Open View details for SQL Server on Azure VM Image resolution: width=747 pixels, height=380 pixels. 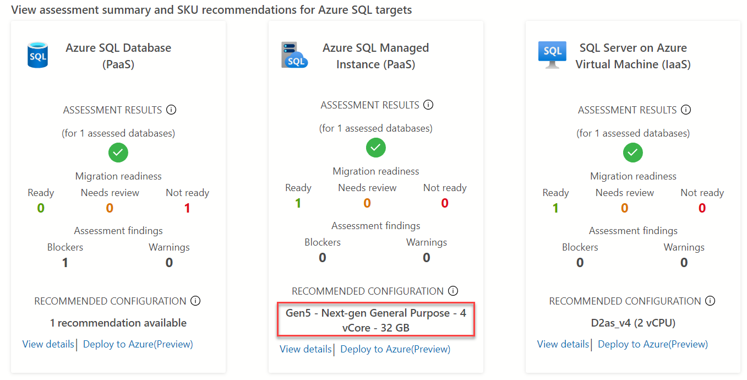(x=563, y=344)
